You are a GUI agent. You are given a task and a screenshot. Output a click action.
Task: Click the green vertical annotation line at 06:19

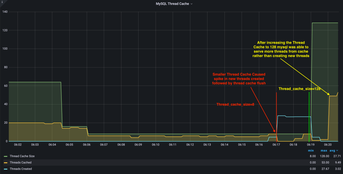coord(309,114)
